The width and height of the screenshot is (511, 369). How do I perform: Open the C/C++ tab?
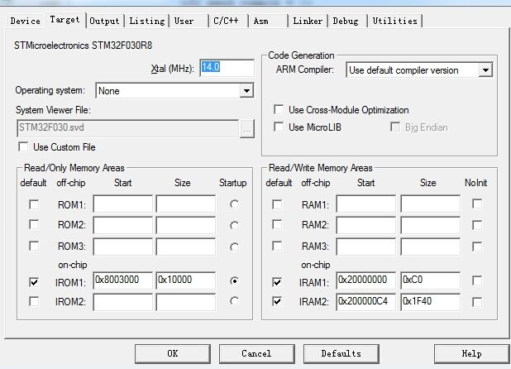point(228,21)
